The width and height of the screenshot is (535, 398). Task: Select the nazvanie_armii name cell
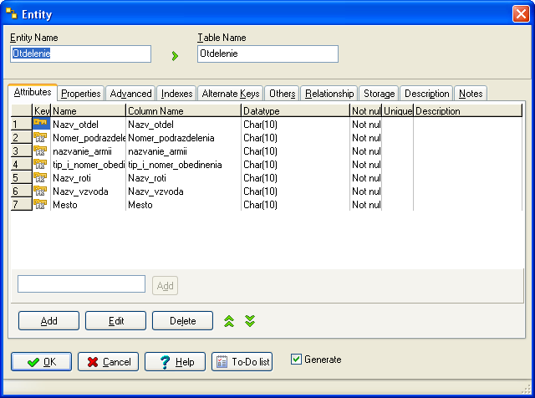(88, 151)
